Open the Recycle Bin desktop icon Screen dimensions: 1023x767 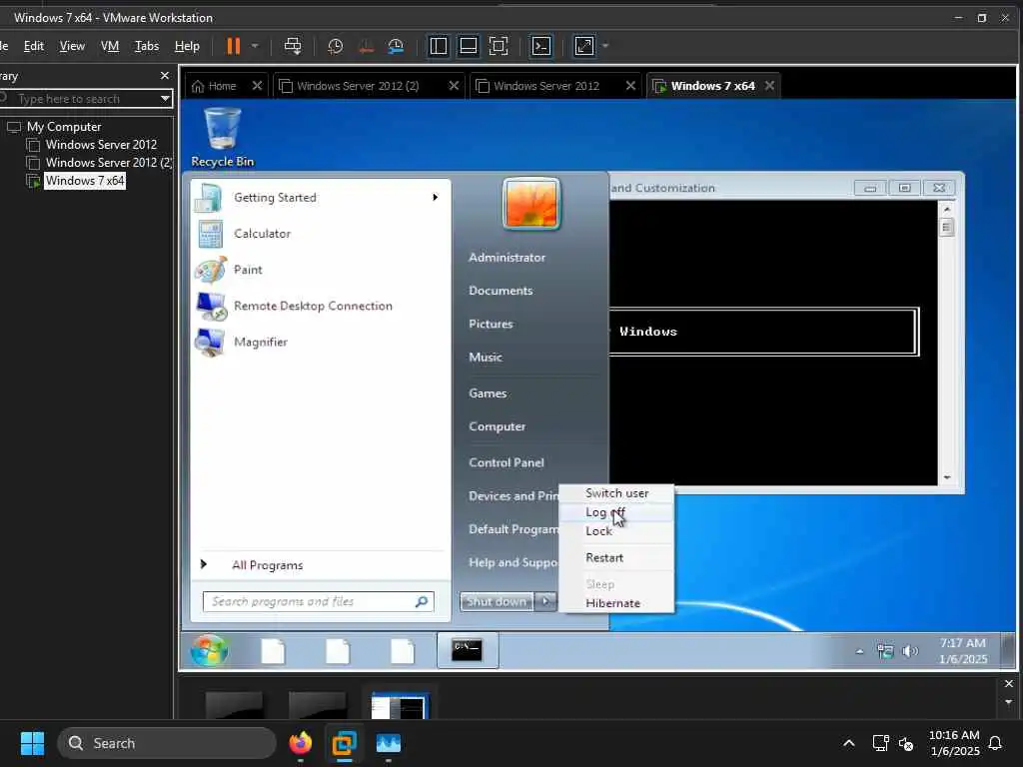coord(222,137)
